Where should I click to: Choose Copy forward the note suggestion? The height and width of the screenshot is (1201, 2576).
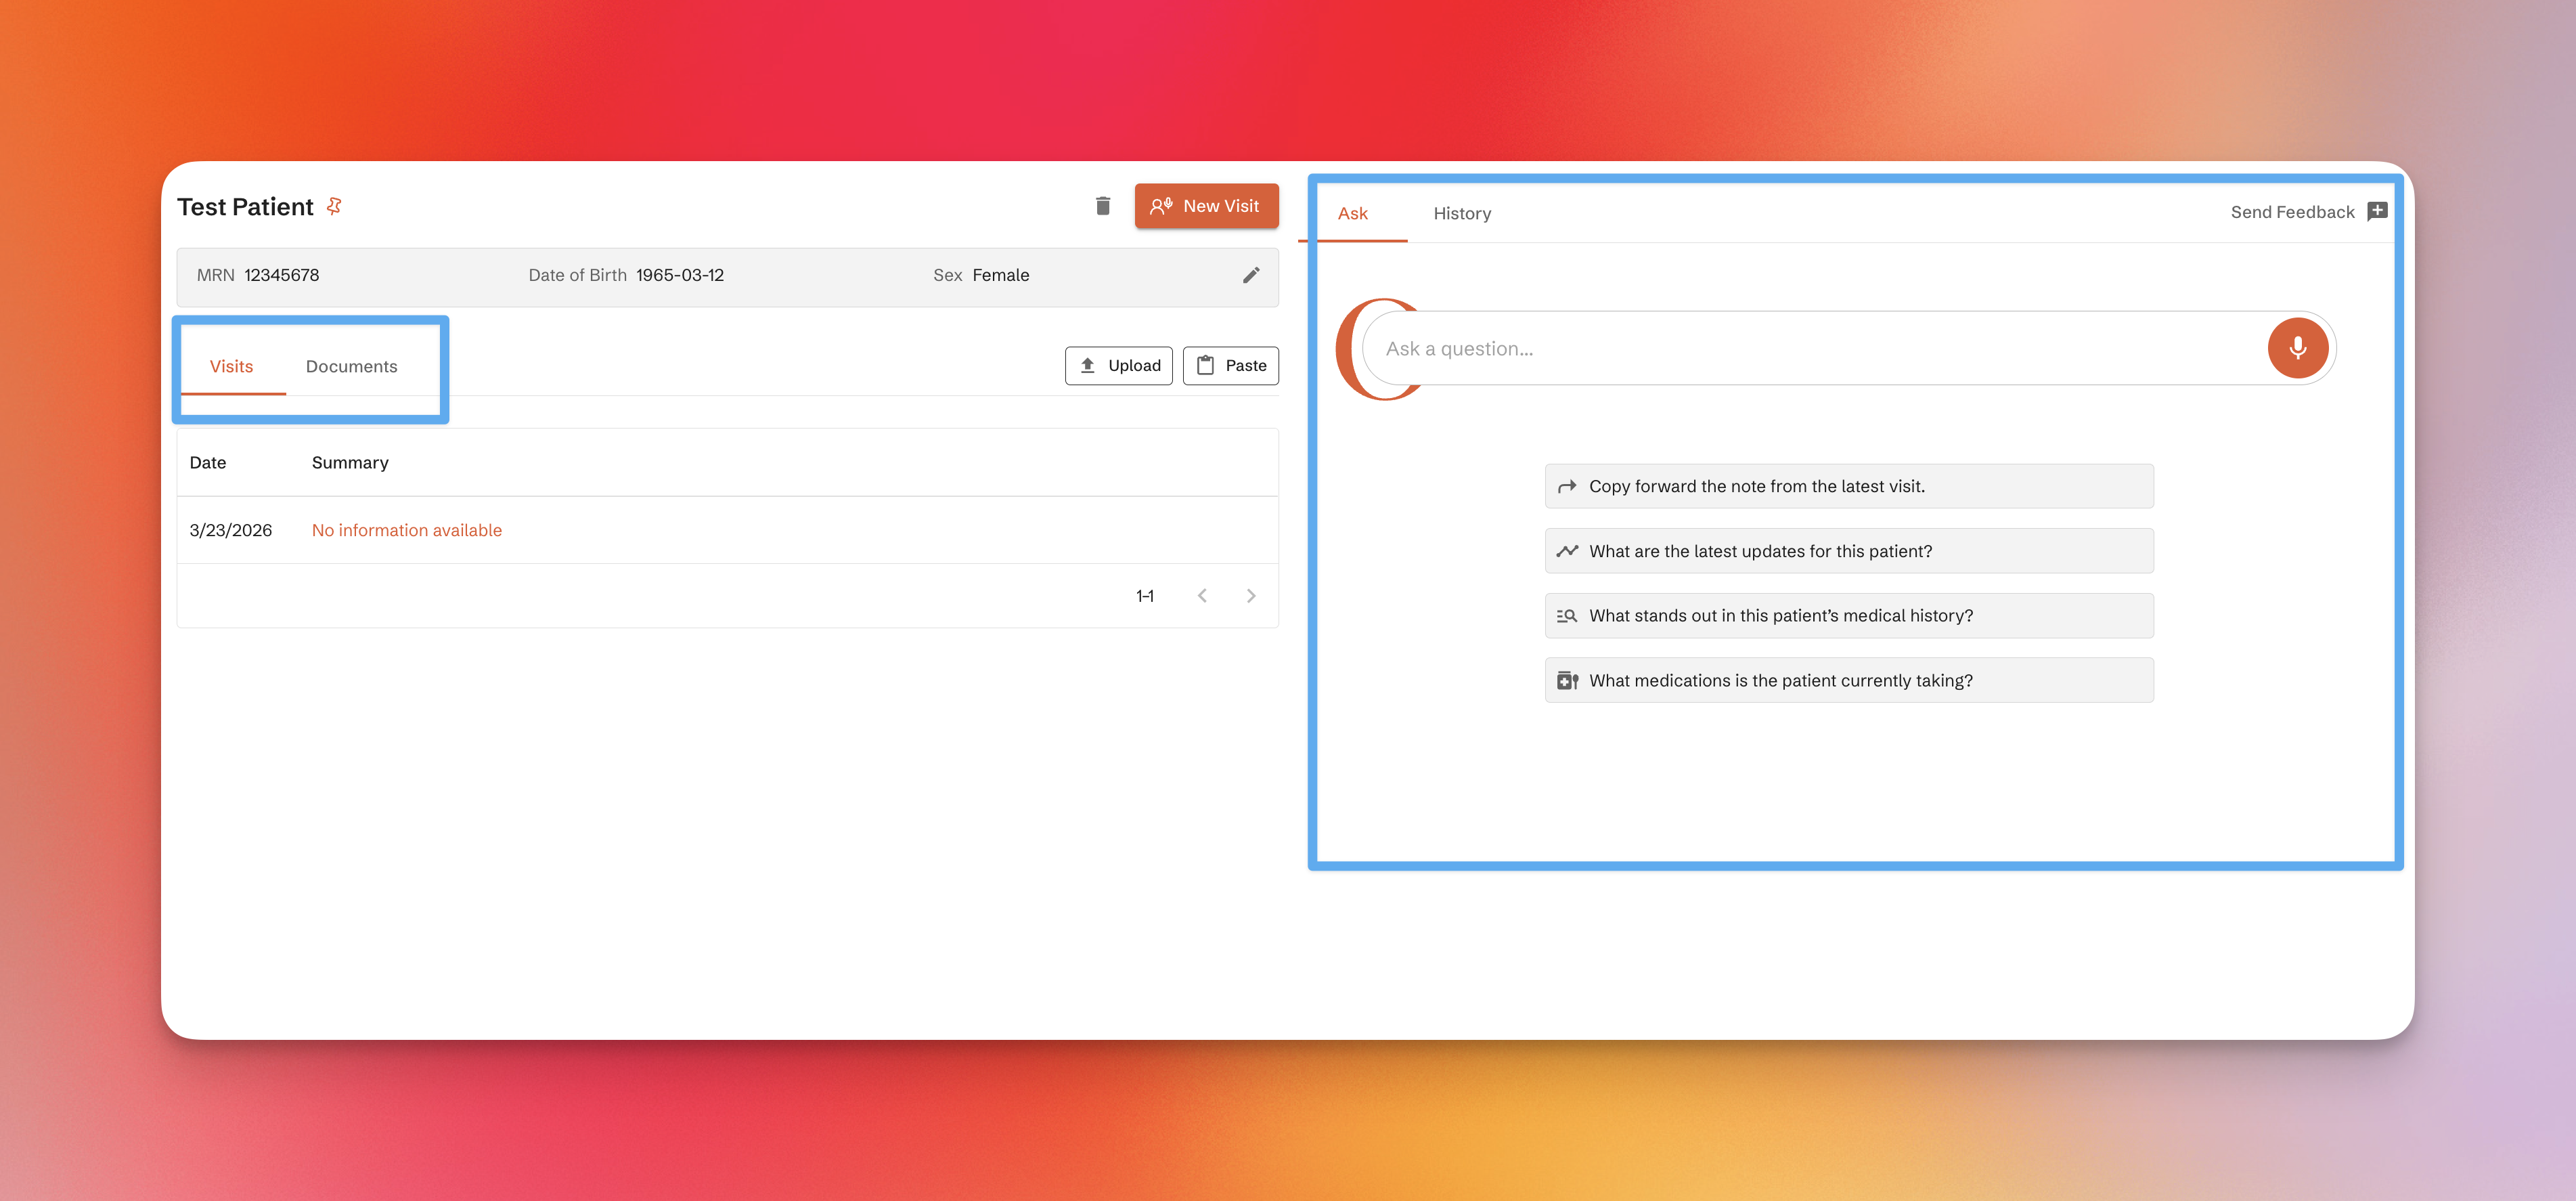tap(1848, 487)
